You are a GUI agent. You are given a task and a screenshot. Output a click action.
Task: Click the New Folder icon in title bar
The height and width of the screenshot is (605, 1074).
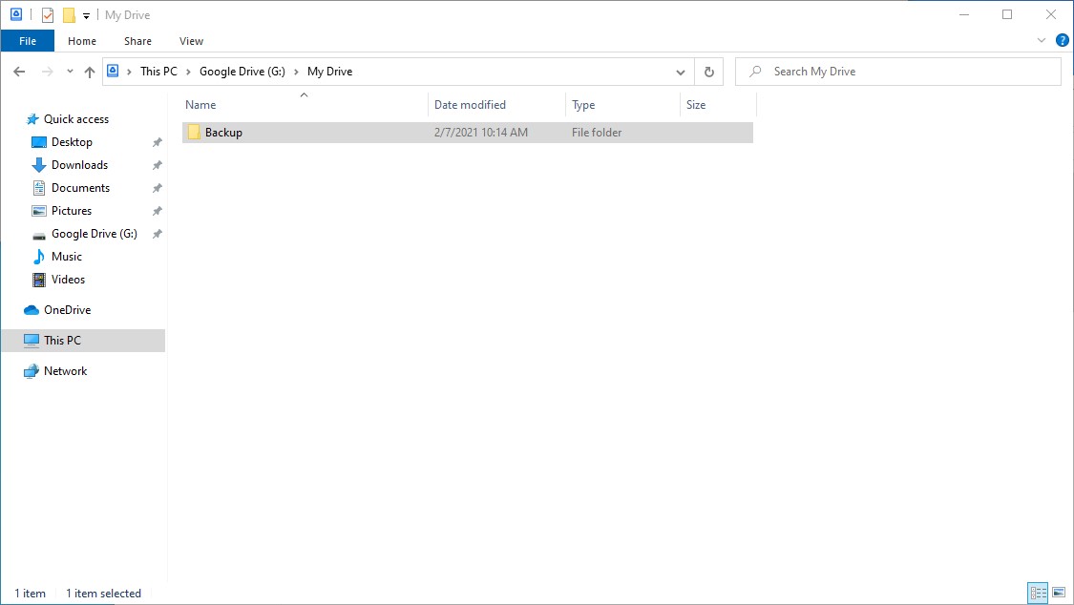tap(69, 15)
